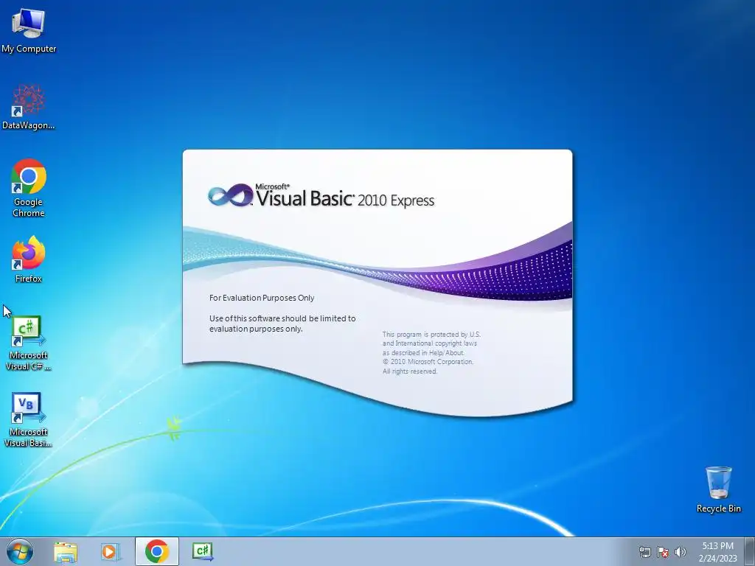Open the network status tray icon

click(x=644, y=552)
